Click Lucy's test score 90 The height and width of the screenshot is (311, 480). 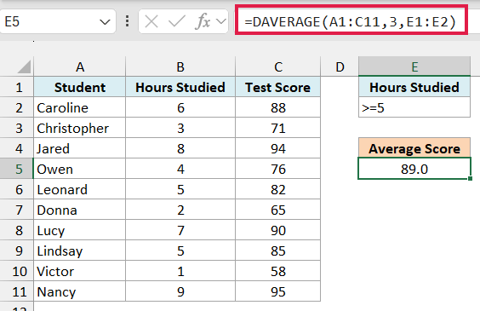click(x=278, y=230)
